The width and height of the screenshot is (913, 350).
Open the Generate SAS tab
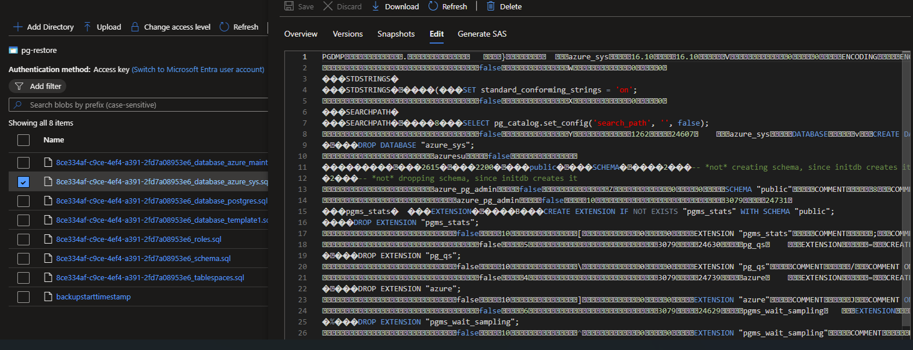(x=482, y=34)
